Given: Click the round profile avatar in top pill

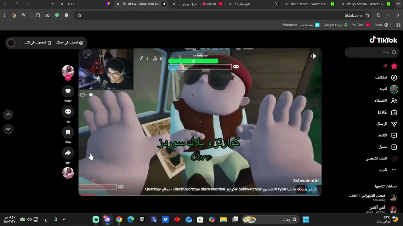Looking at the screenshot, I should [11, 43].
